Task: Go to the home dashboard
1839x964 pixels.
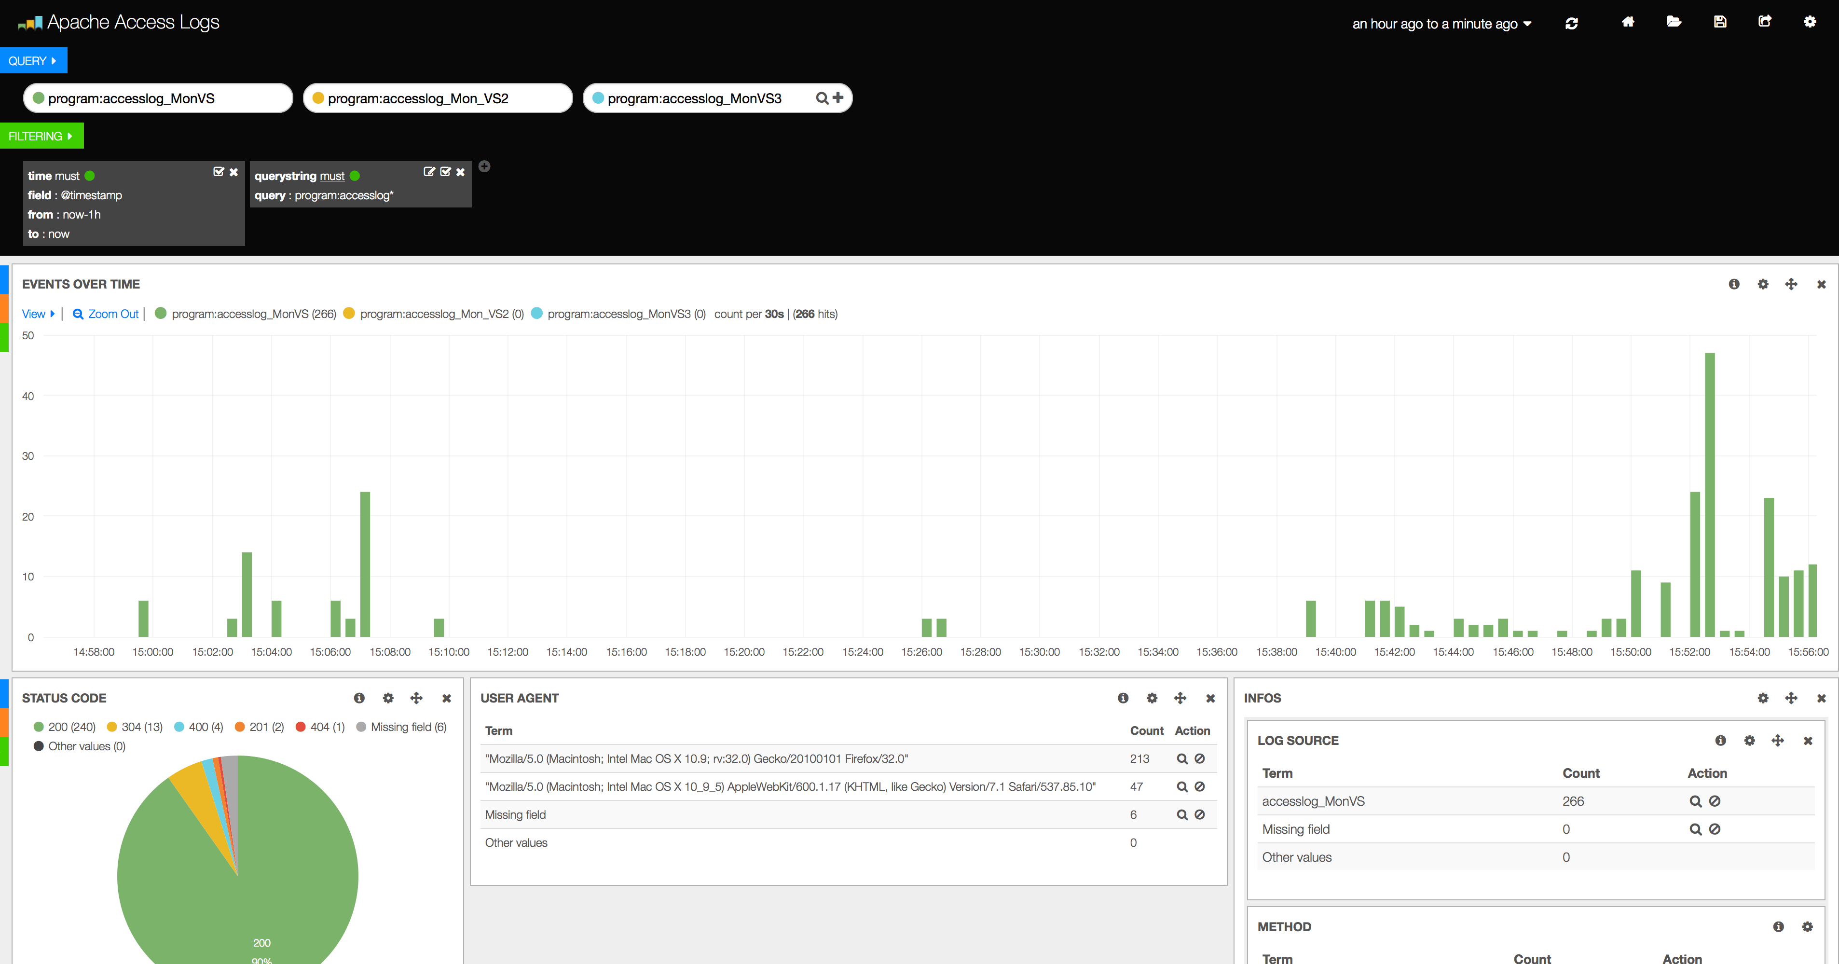Action: point(1628,22)
